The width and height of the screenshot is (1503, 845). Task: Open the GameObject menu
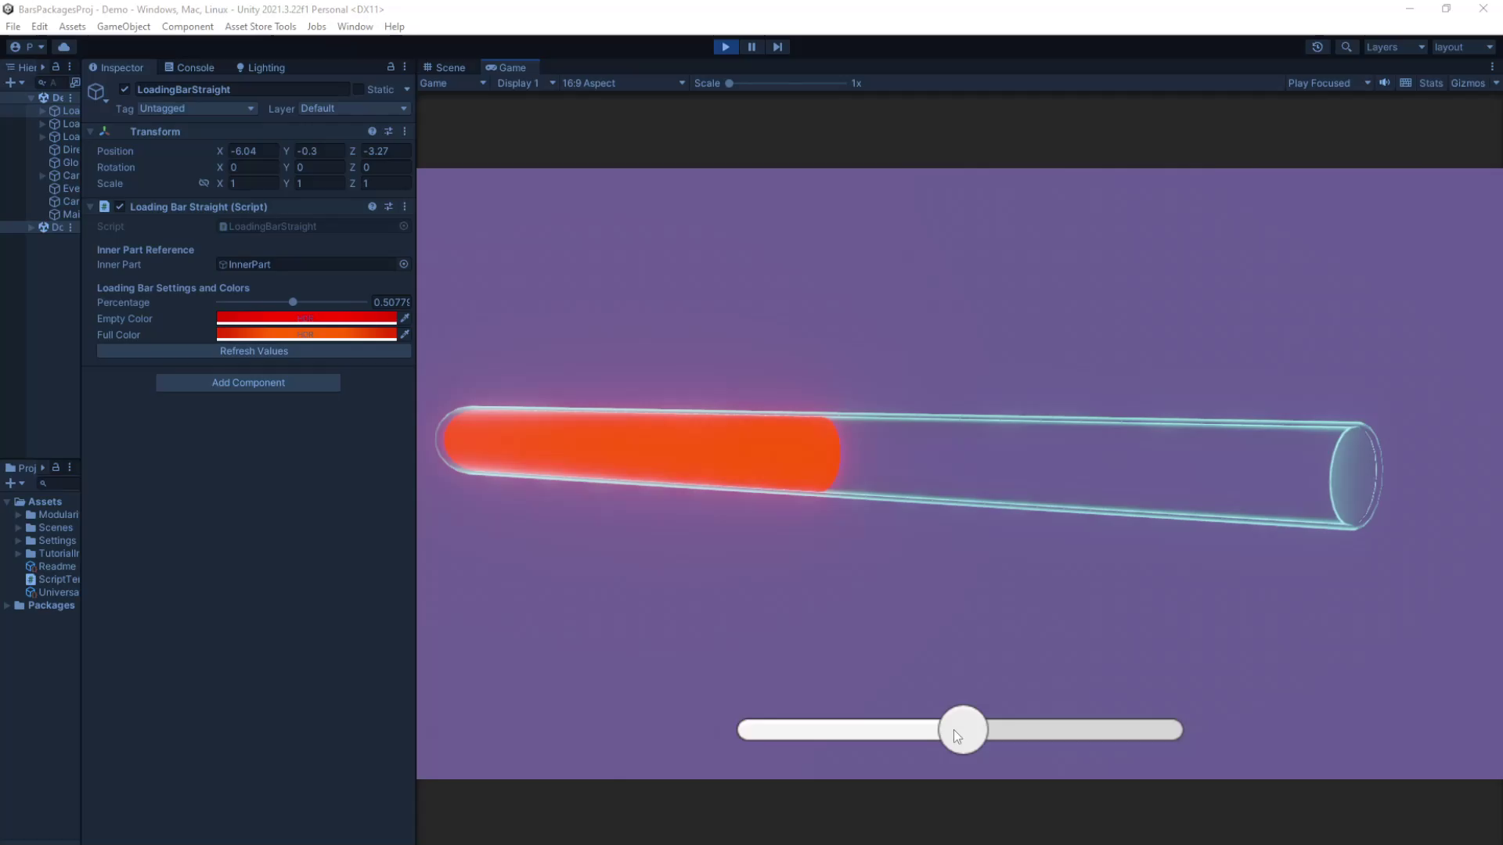coord(124,27)
